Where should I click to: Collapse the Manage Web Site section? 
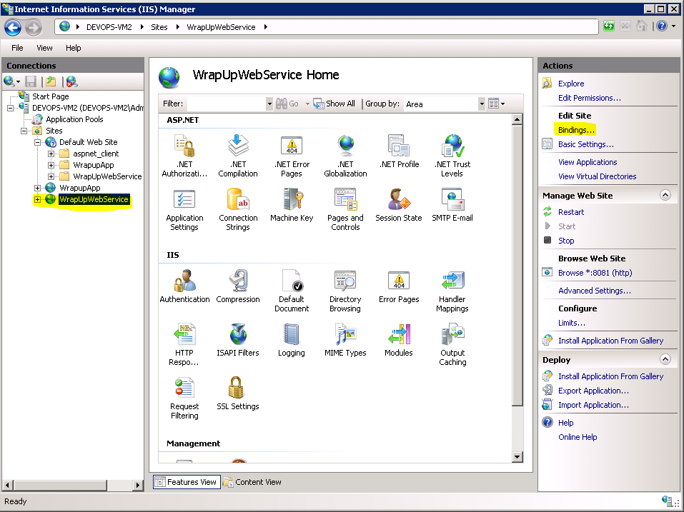(665, 195)
